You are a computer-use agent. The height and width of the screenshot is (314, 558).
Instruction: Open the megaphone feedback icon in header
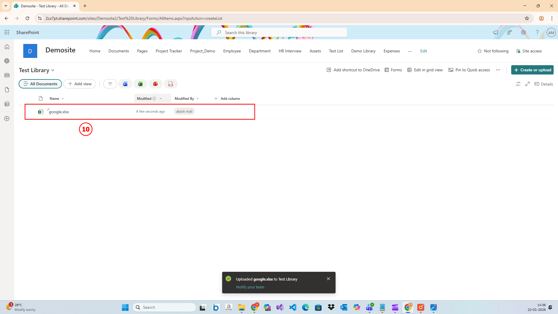[495, 32]
